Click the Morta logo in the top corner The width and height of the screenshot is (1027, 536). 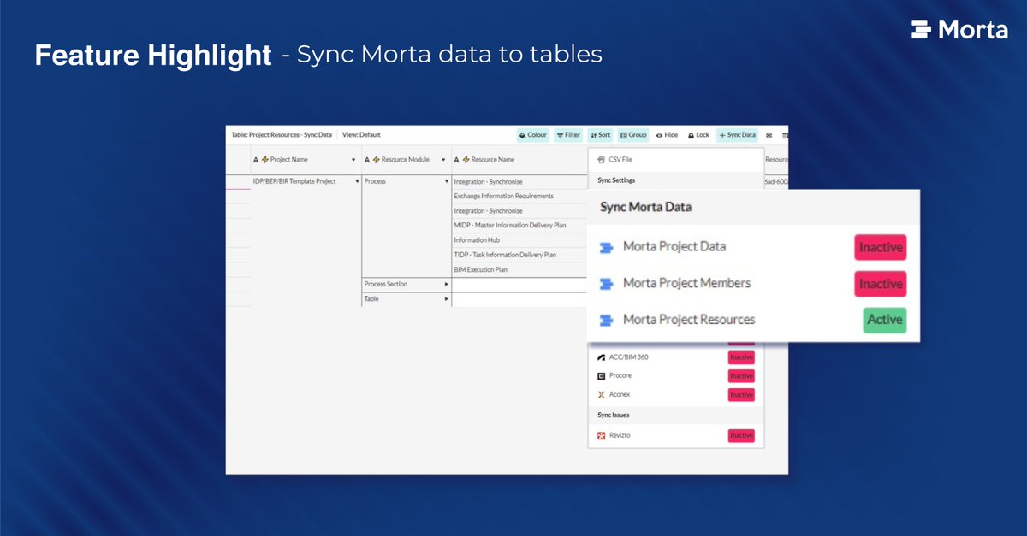click(x=959, y=30)
